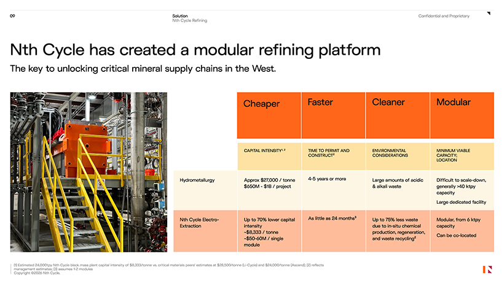Click the electro-extraction equipment photo
504x283 pixels.
(x=89, y=172)
